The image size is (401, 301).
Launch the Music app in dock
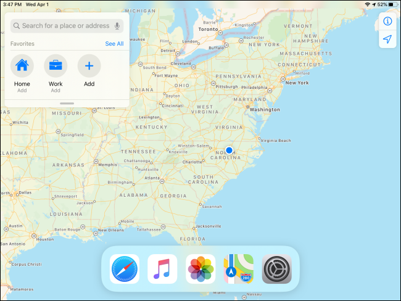[162, 269]
